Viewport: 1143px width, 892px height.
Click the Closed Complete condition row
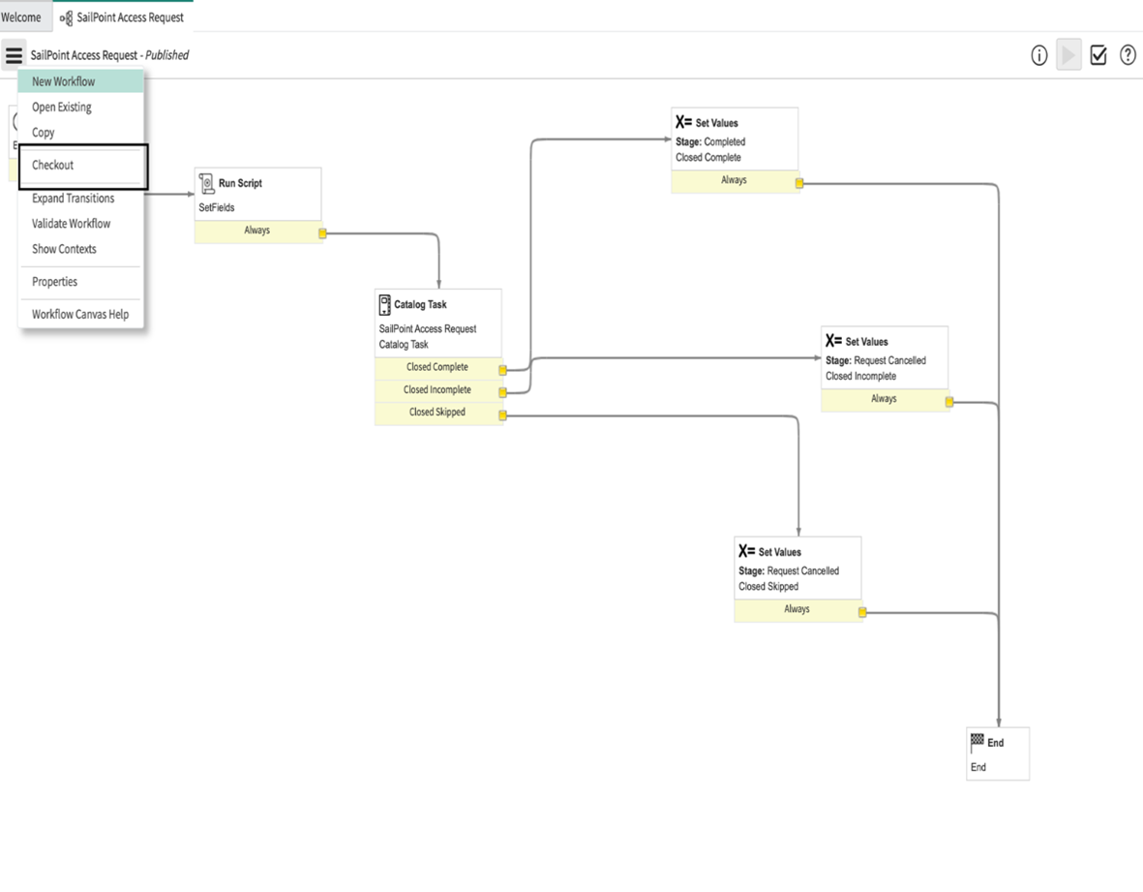coord(438,368)
